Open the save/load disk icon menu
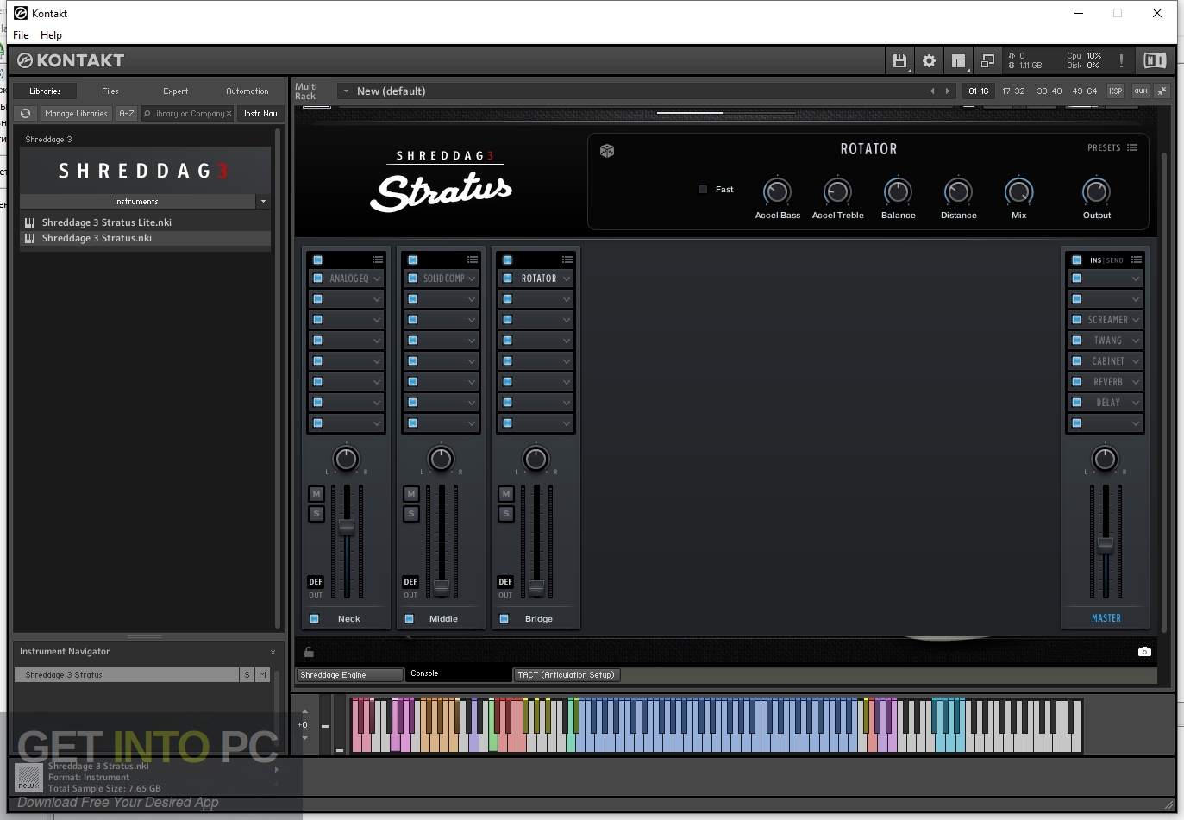This screenshot has width=1184, height=820. [899, 60]
